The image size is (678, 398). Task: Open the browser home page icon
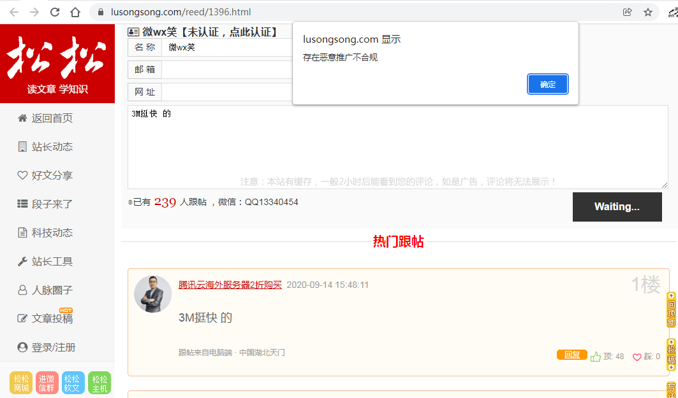coord(75,12)
